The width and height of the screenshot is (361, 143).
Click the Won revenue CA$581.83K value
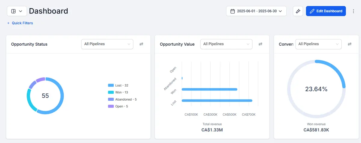[x=316, y=130]
